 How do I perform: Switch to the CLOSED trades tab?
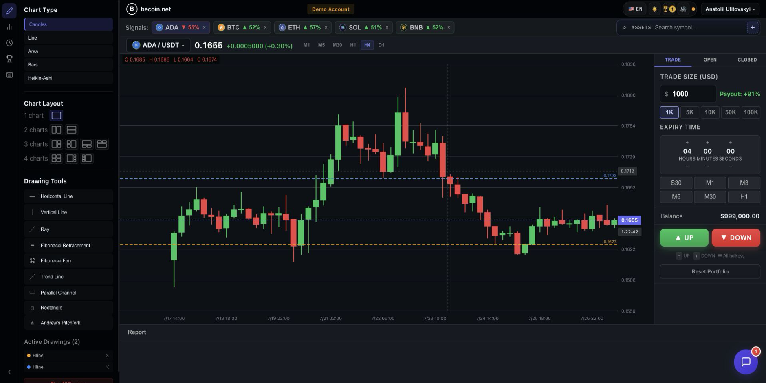point(747,60)
